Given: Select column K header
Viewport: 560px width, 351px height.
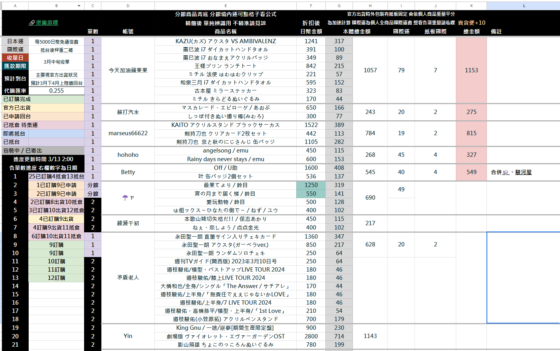Looking at the screenshot, I should [471, 6].
